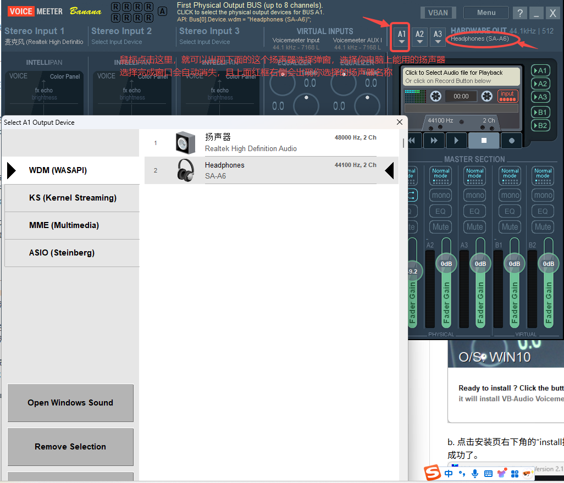Open the Voicemeeter Menu button

coord(486,13)
